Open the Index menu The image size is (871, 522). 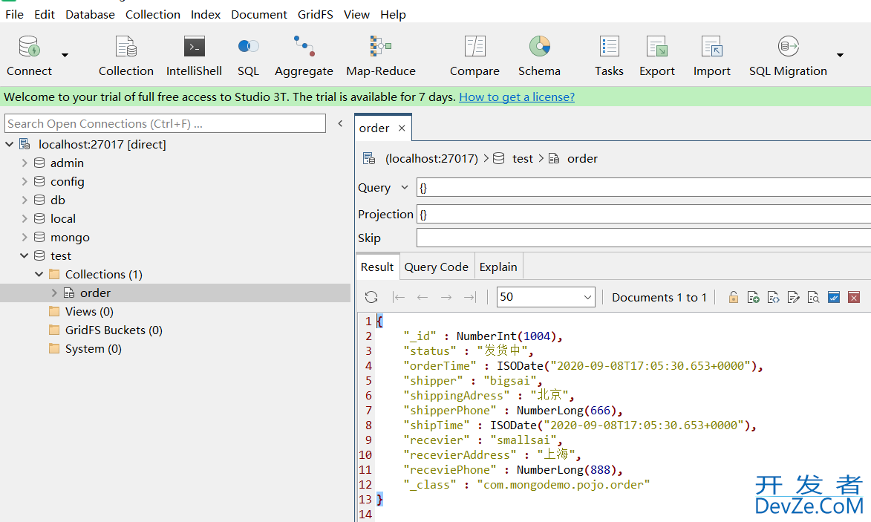(206, 14)
